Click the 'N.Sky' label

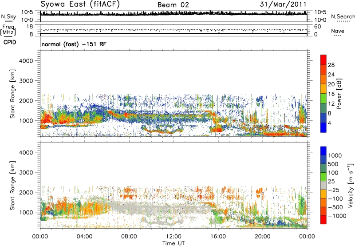point(8,16)
